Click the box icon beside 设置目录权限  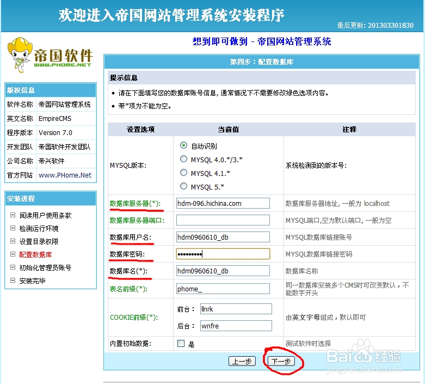[x=13, y=241]
